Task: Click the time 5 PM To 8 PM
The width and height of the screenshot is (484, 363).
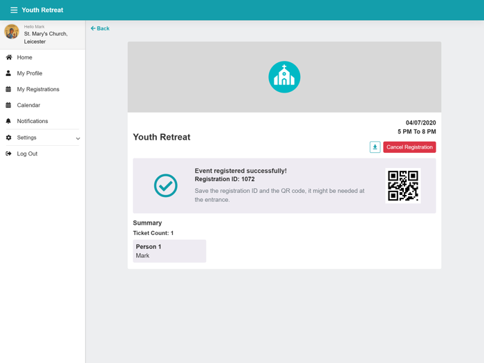Action: [417, 131]
